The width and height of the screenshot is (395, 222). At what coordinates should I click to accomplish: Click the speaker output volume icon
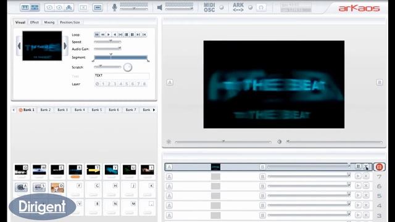point(160,7)
